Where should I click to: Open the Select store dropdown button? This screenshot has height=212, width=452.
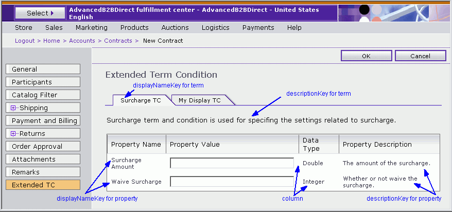click(x=40, y=13)
